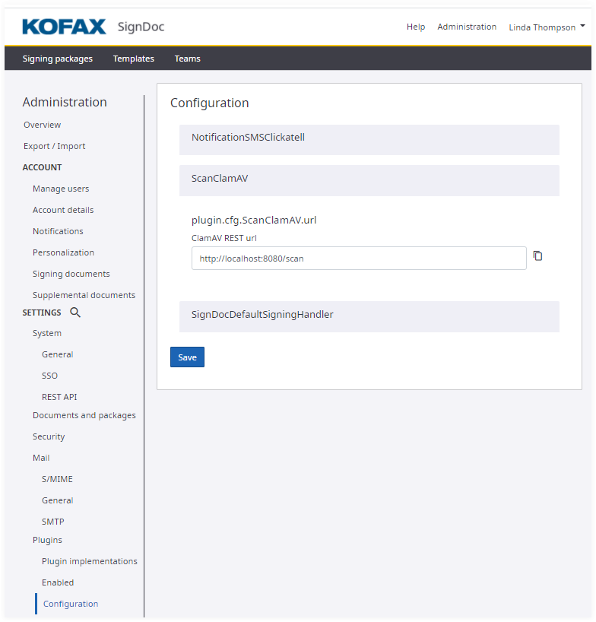This screenshot has width=596, height=622.
Task: Go to the Teams tab
Action: (187, 59)
